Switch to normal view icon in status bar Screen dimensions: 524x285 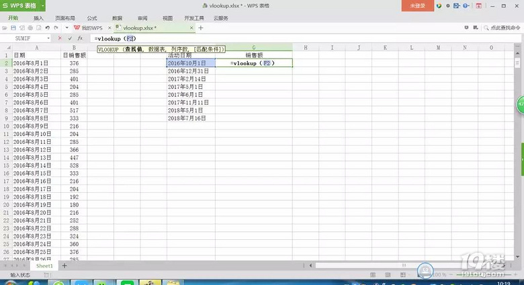(x=373, y=275)
